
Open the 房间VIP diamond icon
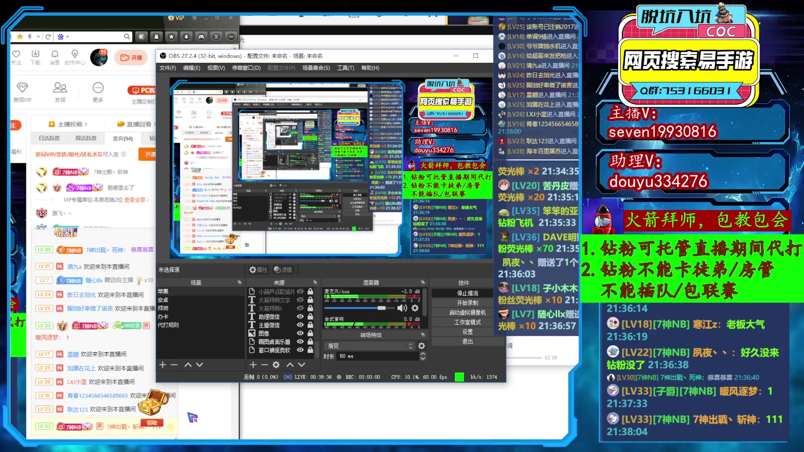[x=22, y=87]
